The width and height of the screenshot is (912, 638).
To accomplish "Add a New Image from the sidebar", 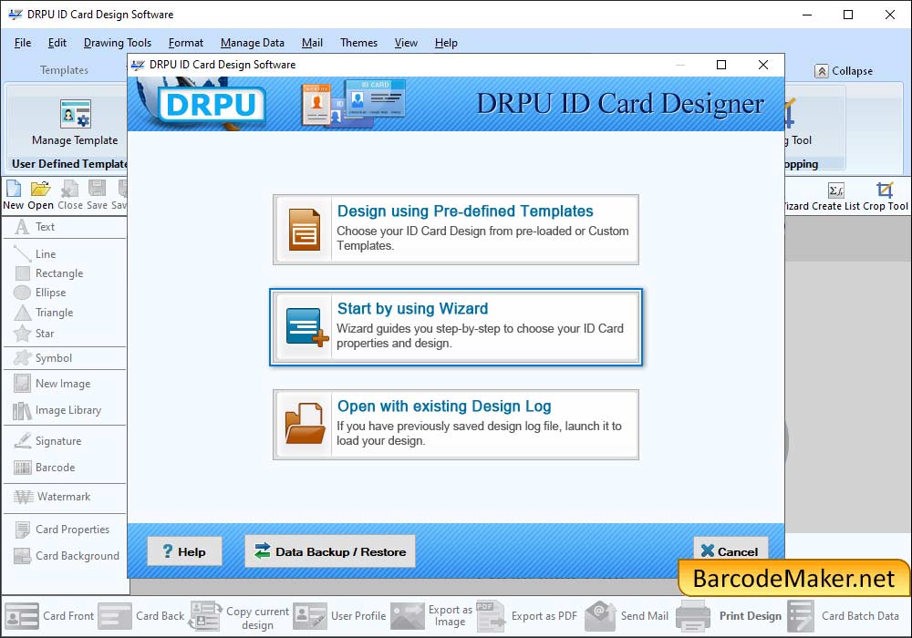I will (x=52, y=384).
